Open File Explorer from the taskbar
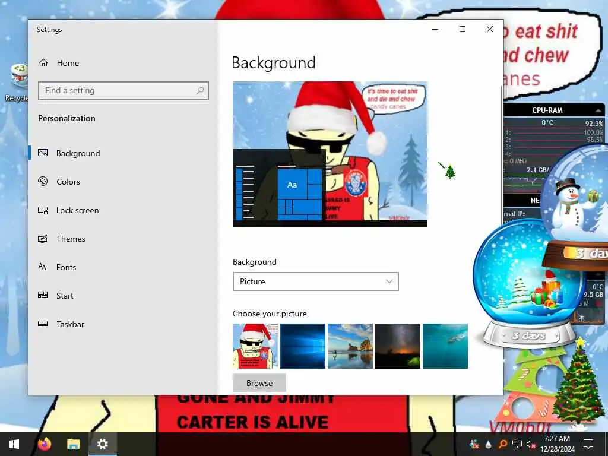The image size is (608, 456). [73, 444]
